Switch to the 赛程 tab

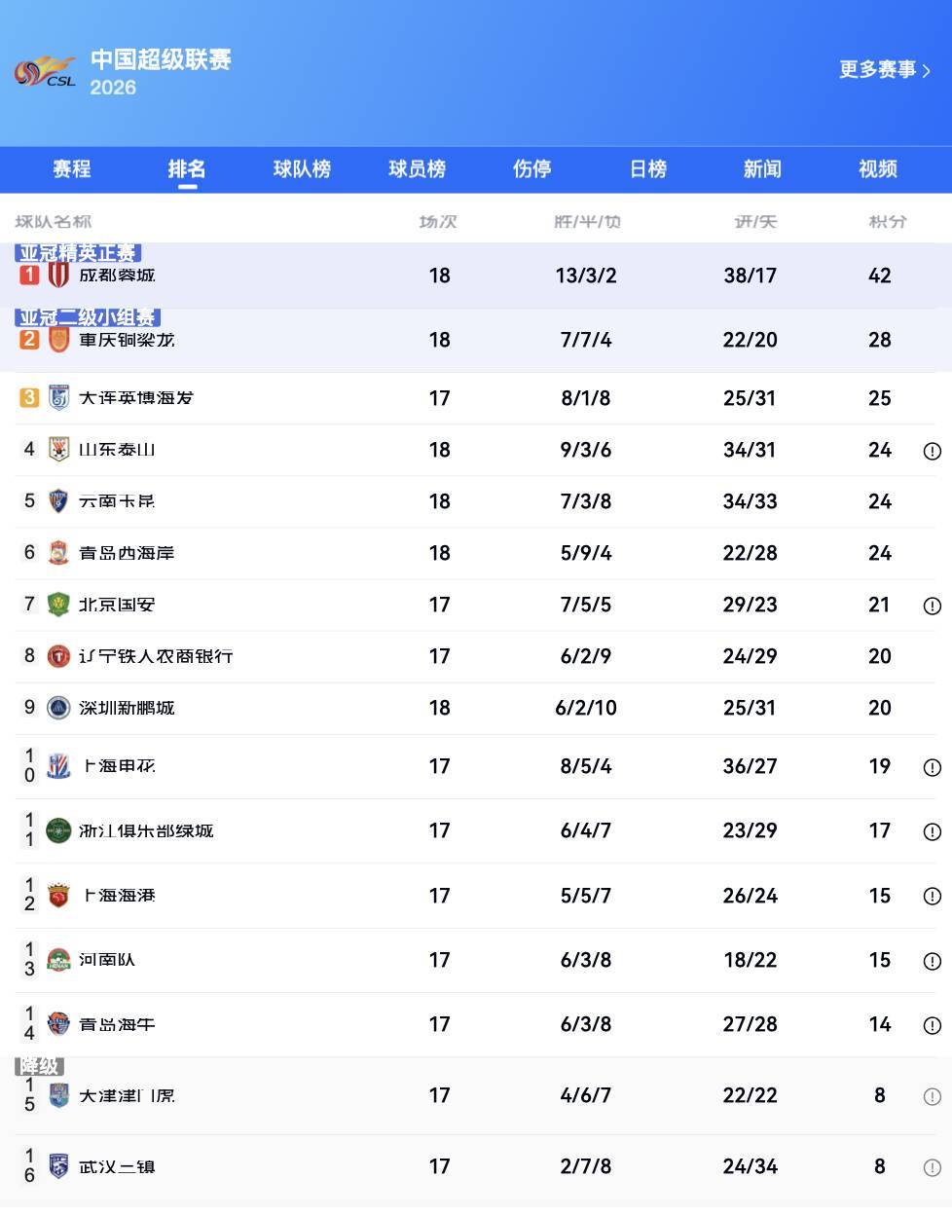[72, 169]
